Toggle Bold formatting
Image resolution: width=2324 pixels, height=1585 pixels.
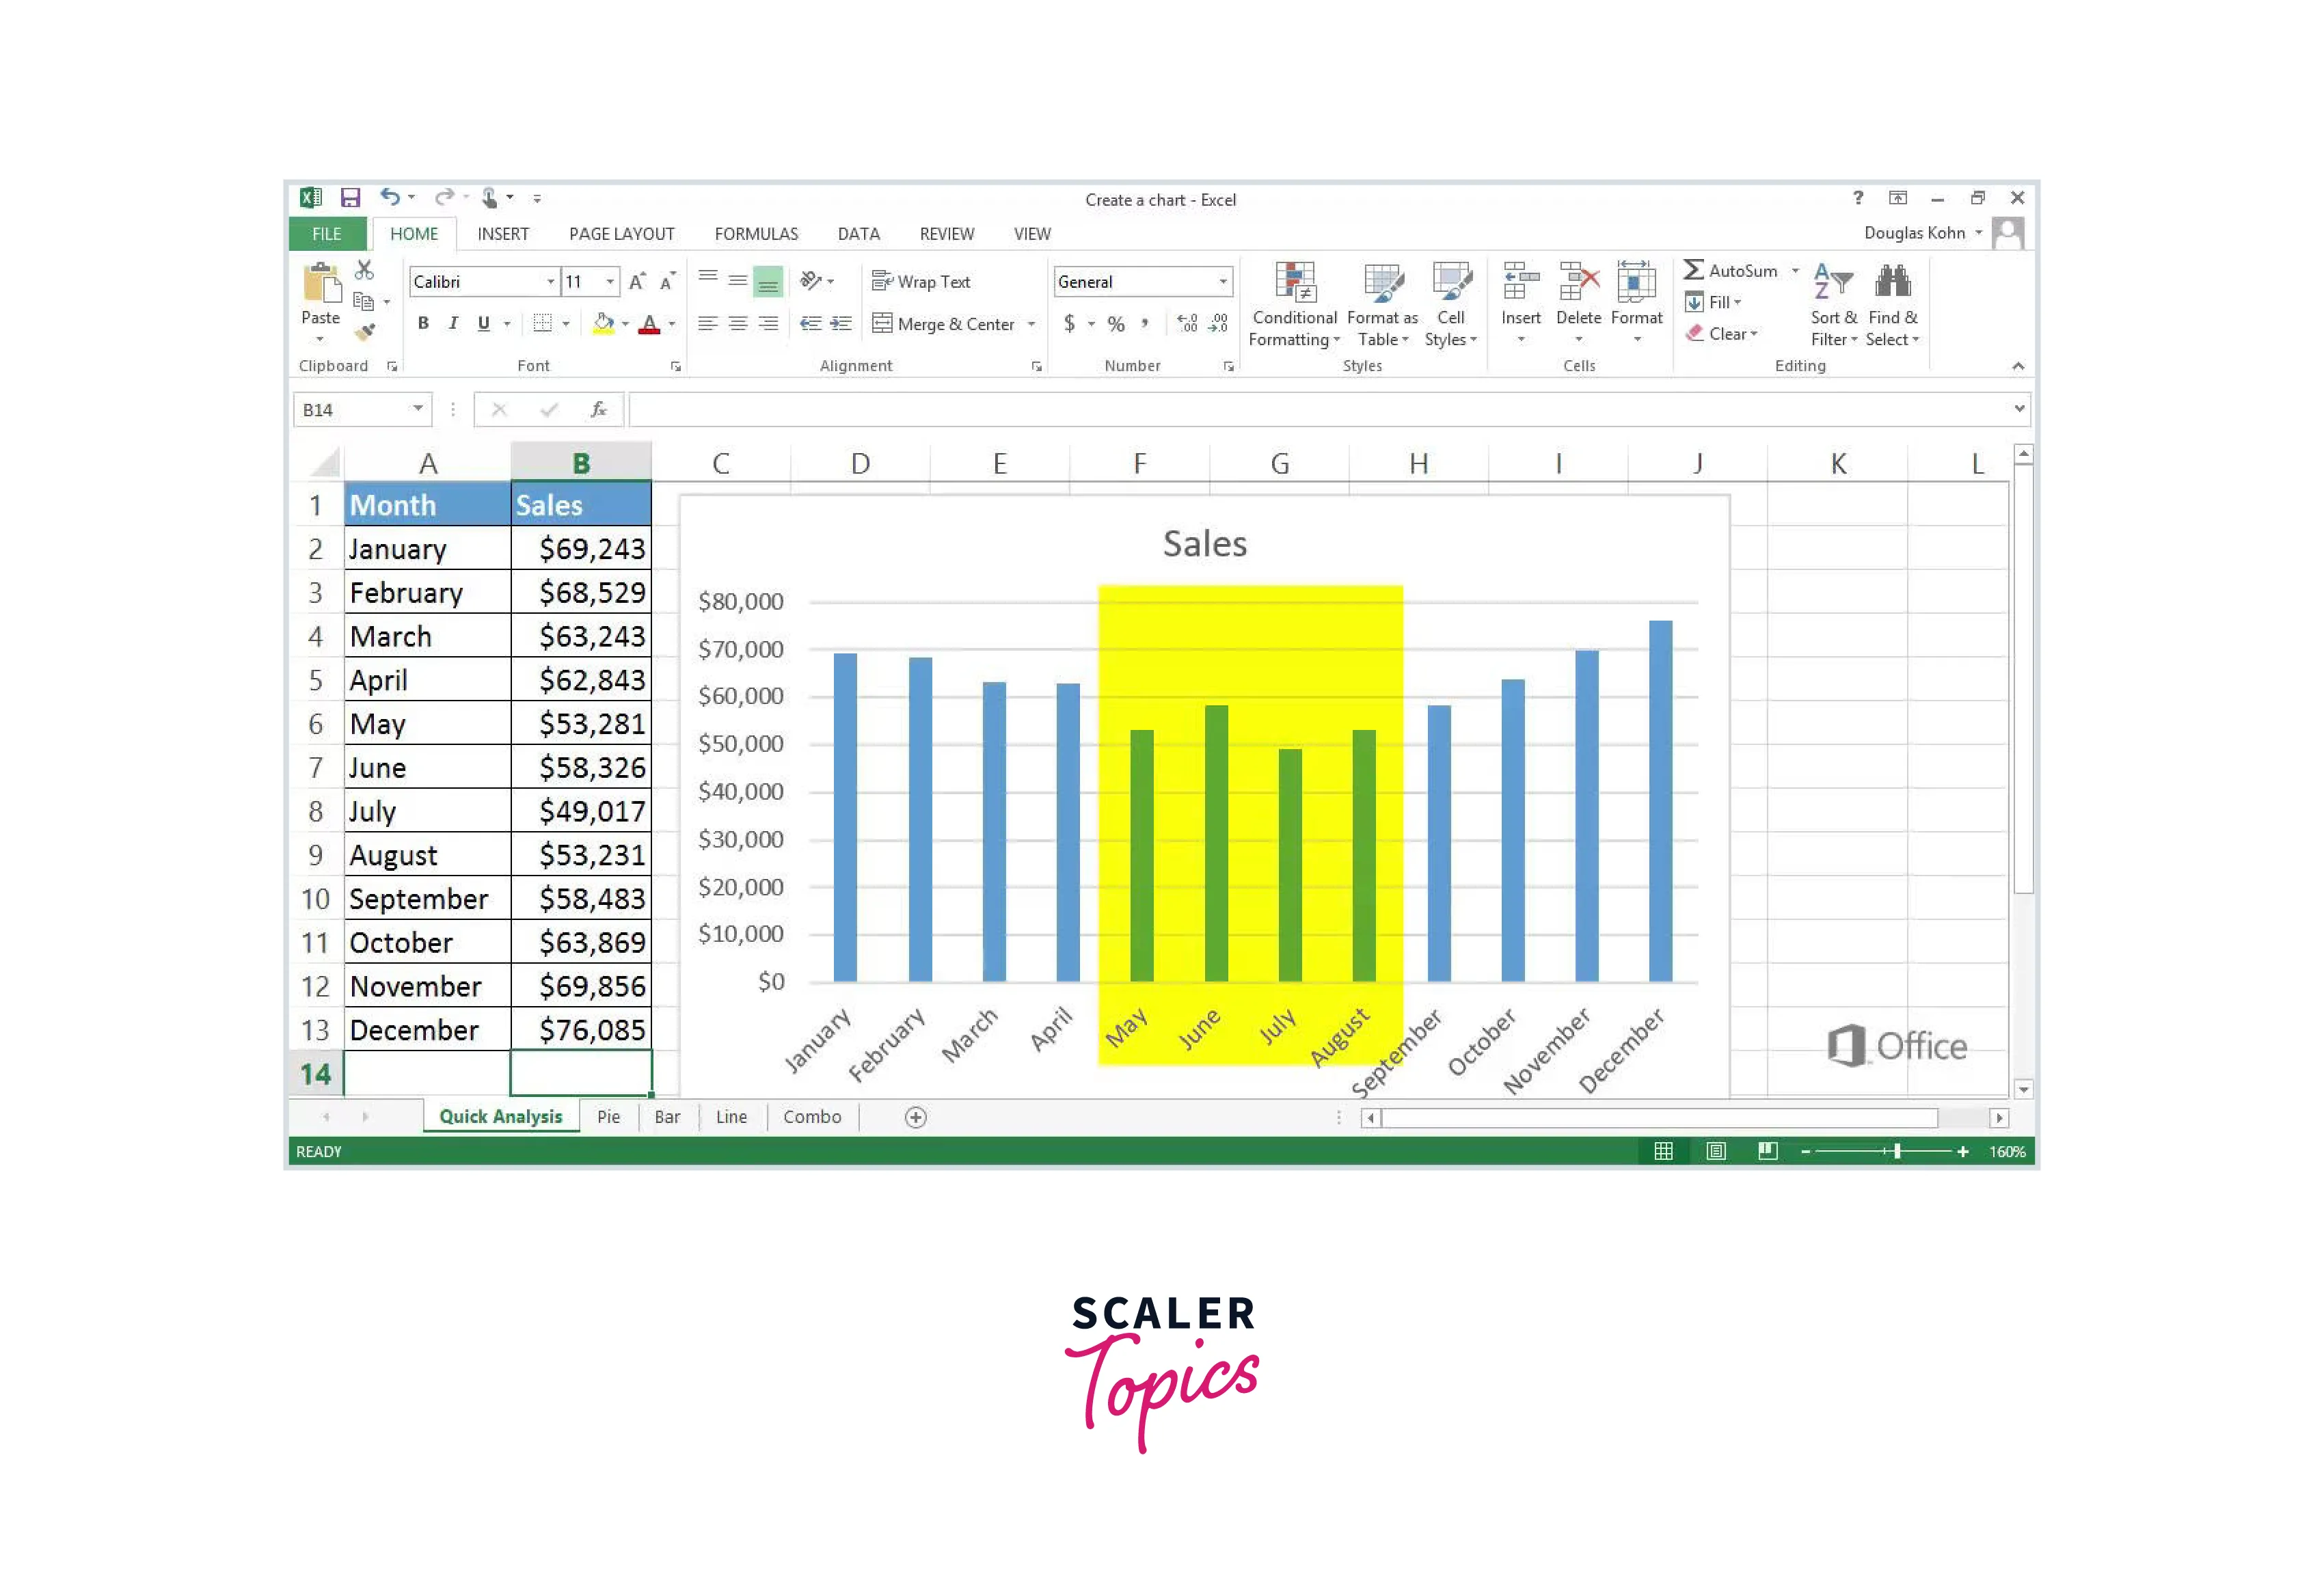point(423,323)
